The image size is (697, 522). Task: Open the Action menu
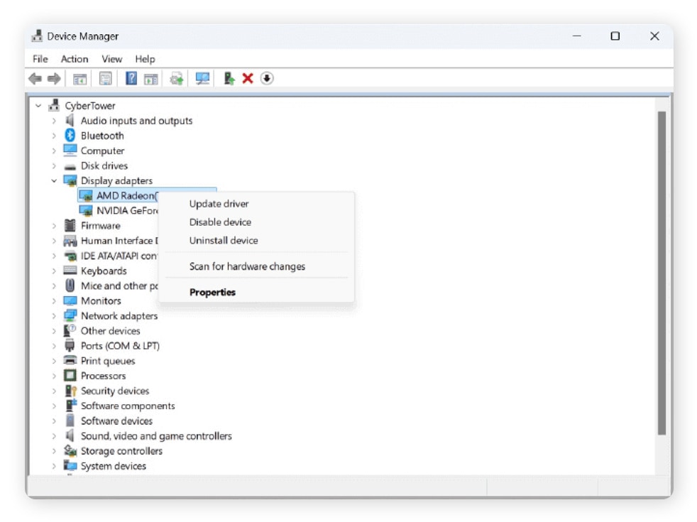[75, 59]
